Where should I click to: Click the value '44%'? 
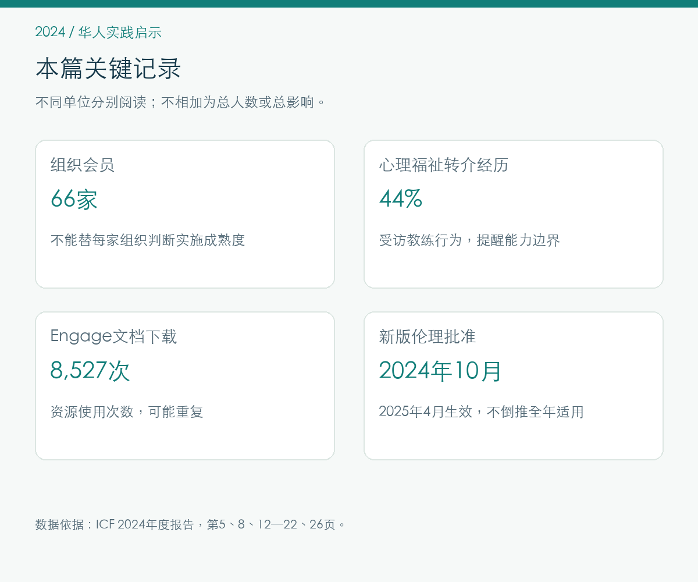pos(401,200)
